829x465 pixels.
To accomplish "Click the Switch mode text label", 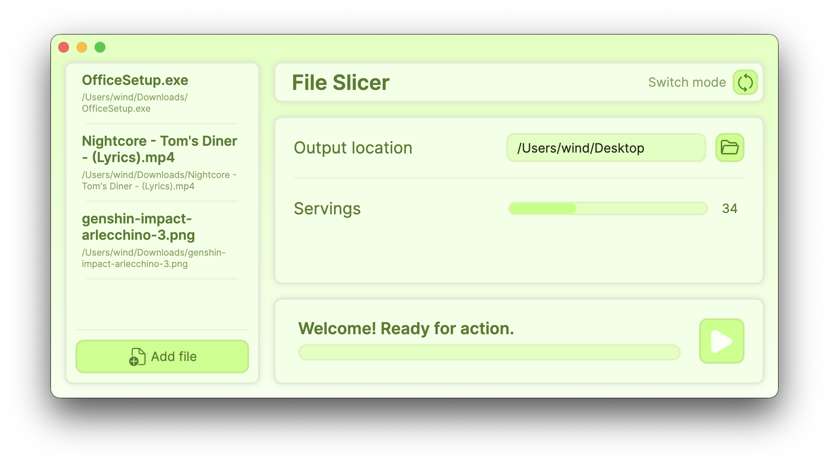I will (686, 82).
